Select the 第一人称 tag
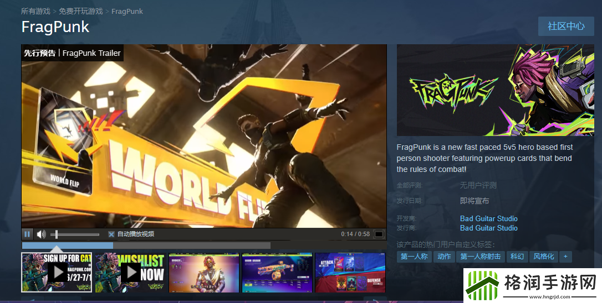602x303 pixels. click(x=414, y=257)
